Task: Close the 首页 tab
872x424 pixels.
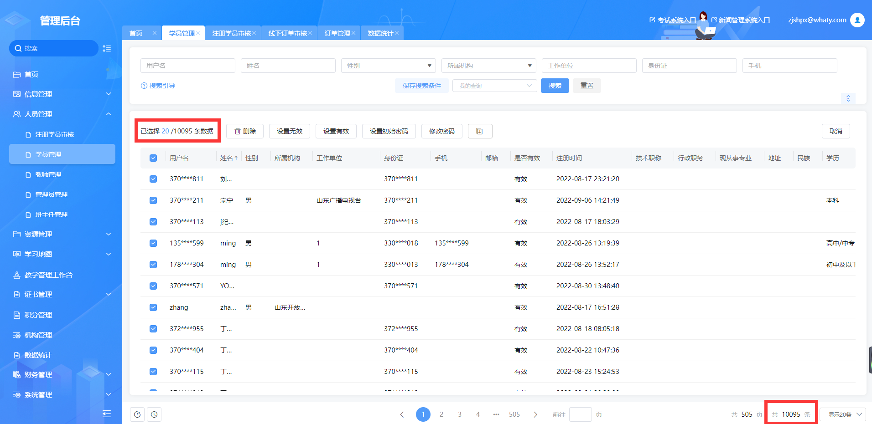Action: point(155,33)
